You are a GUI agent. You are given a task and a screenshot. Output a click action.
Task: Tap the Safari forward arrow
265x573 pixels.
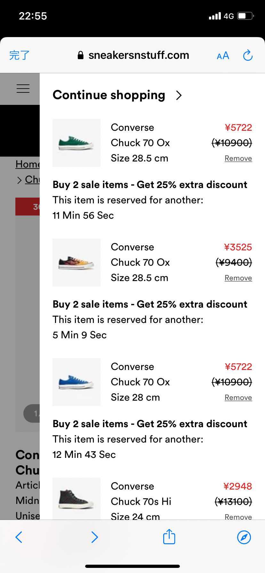(x=94, y=537)
